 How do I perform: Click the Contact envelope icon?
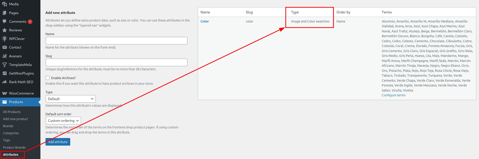pos(5,47)
